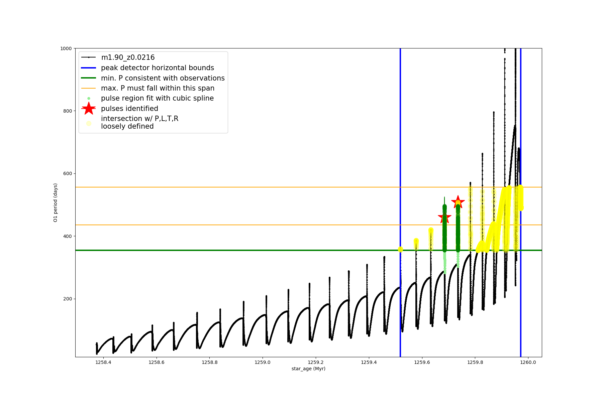Select the 'm1.90_z0.0216' legend label

pyautogui.click(x=128, y=57)
